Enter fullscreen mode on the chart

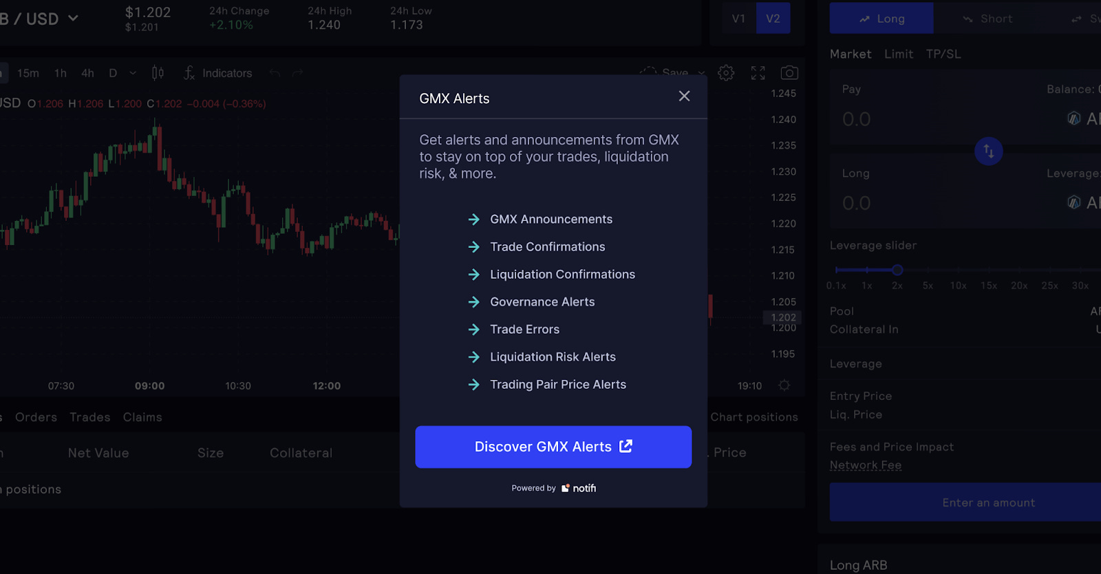(757, 72)
